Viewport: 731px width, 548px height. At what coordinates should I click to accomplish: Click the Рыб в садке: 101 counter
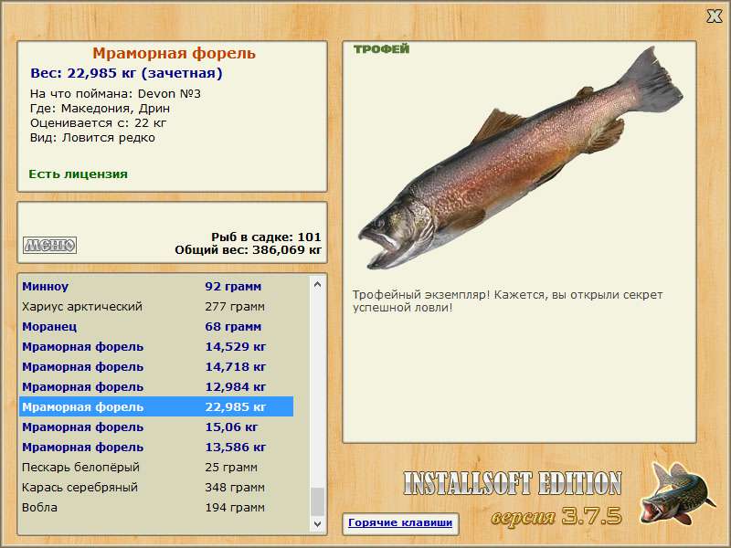266,237
